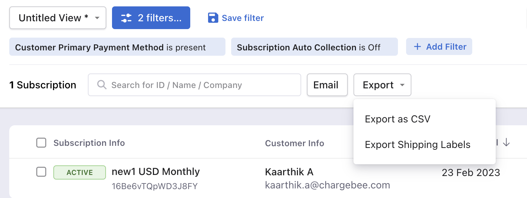Viewport: 527px width, 198px height.
Task: Edit Customer Primary Payment Method filter chip
Action: coord(117,47)
